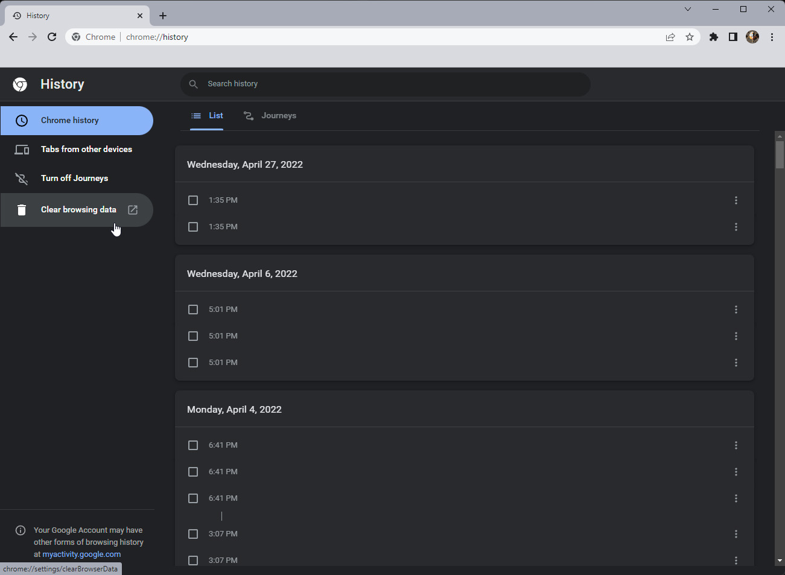The height and width of the screenshot is (575, 785).
Task: Click the share page icon
Action: point(670,37)
